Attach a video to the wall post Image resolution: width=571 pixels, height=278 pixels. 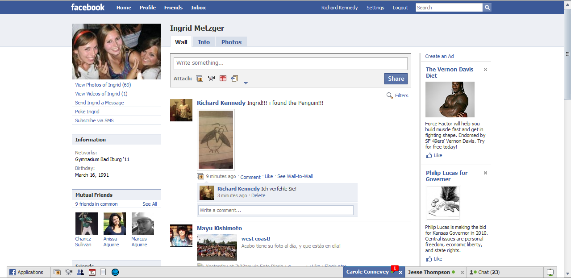[211, 79]
